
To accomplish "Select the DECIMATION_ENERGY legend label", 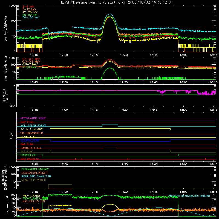I will pos(35,169).
